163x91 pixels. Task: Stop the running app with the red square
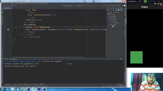pos(110,6)
